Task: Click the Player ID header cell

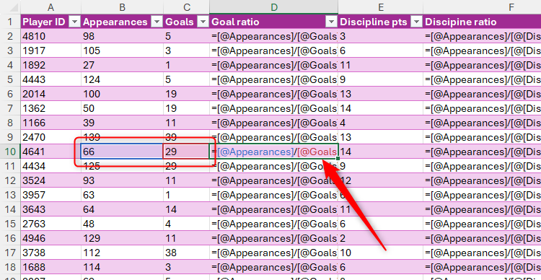Action: click(x=50, y=22)
